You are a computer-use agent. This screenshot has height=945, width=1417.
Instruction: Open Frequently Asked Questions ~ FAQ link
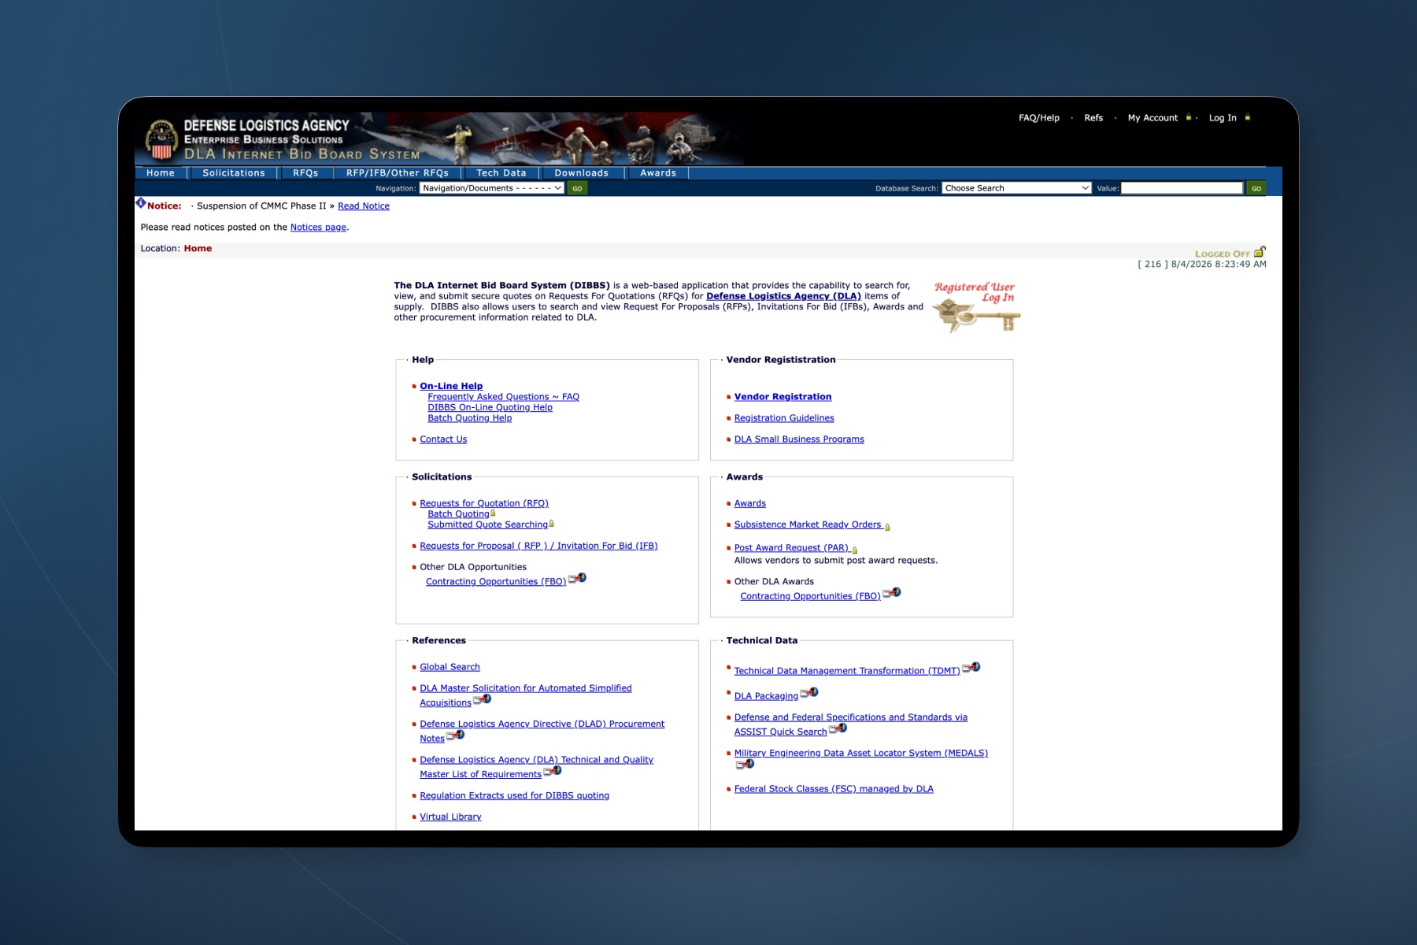click(503, 397)
